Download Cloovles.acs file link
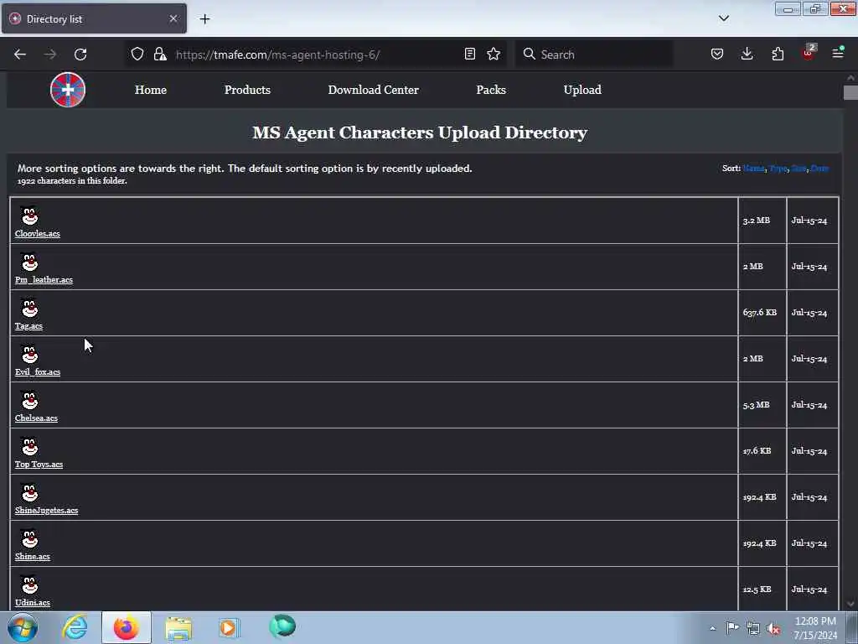 click(x=37, y=234)
